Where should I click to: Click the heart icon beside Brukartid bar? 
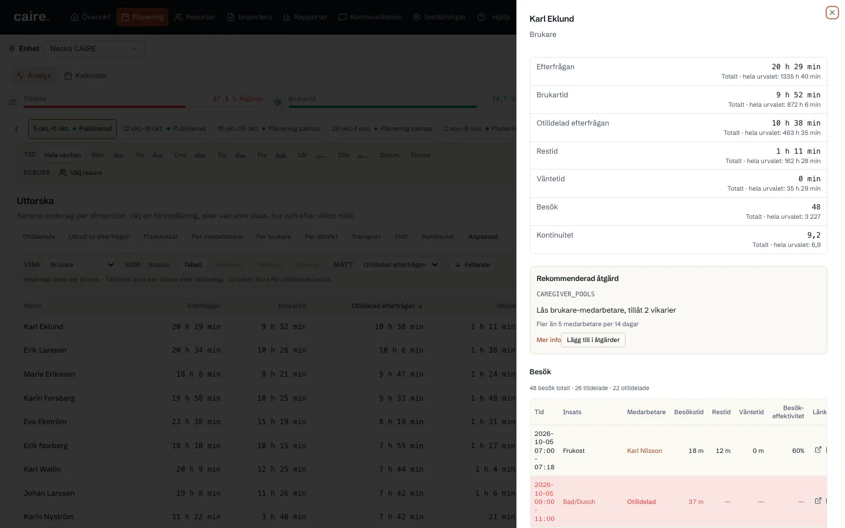pos(278,102)
